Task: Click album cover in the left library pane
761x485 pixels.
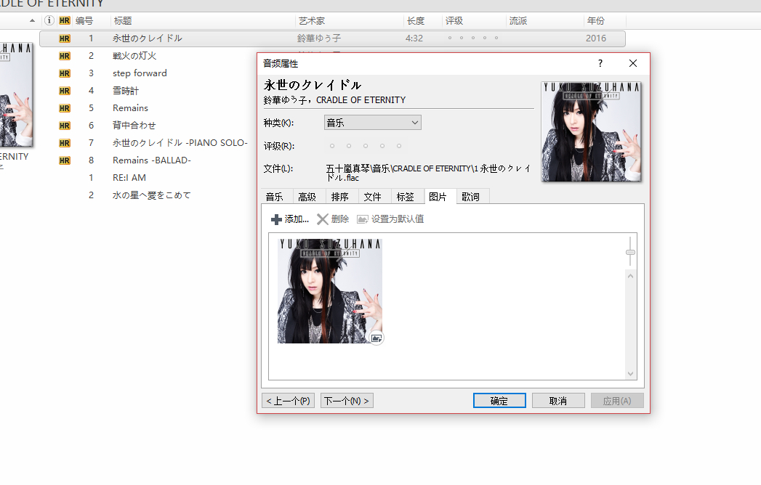Action: [x=16, y=94]
